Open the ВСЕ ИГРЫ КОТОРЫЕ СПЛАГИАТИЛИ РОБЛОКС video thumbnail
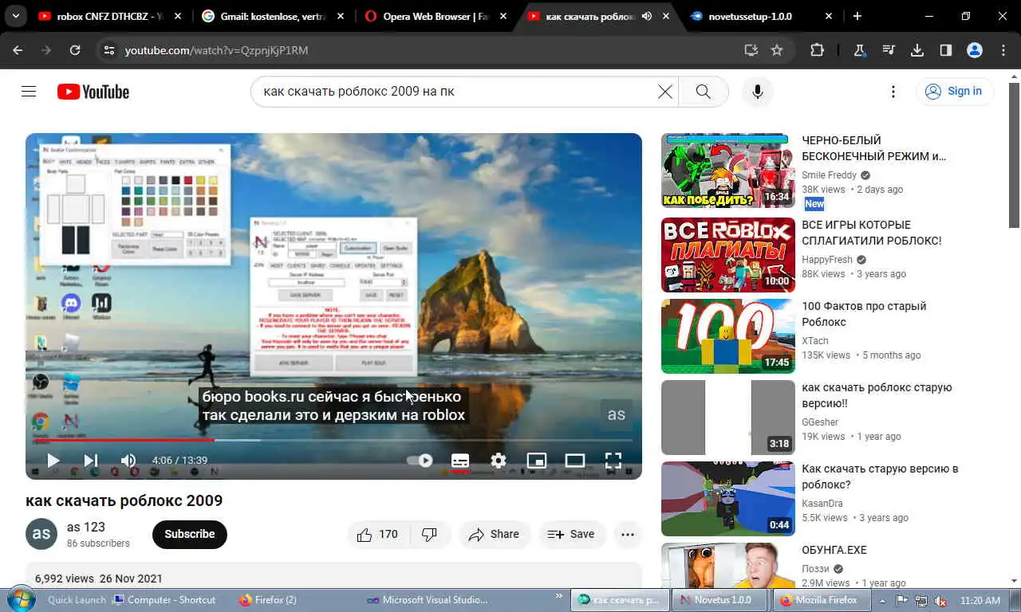1021x612 pixels. coord(728,255)
